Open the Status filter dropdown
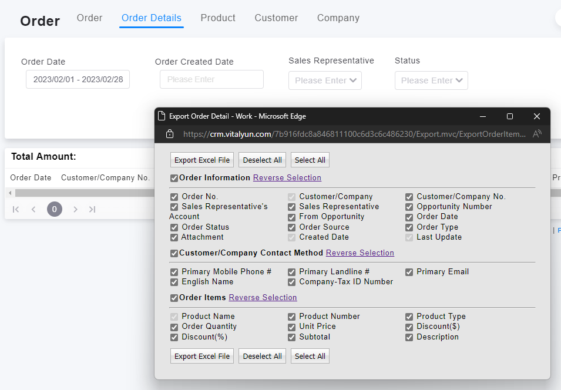 [x=432, y=80]
